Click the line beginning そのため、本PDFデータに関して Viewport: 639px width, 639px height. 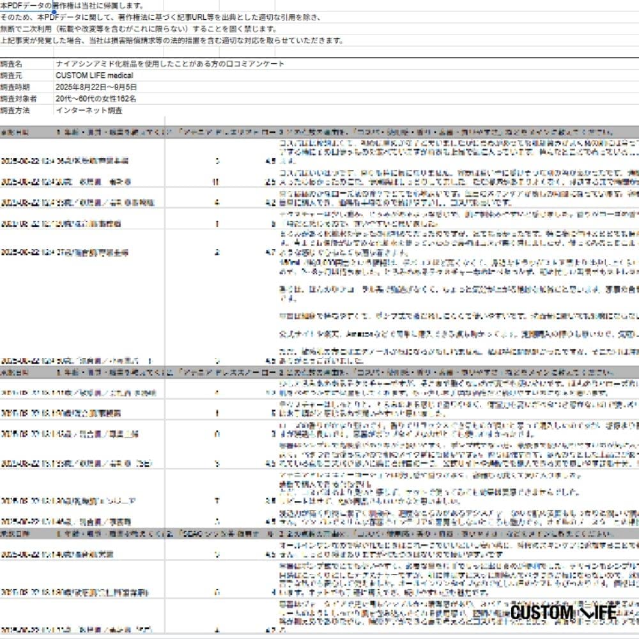click(x=160, y=17)
